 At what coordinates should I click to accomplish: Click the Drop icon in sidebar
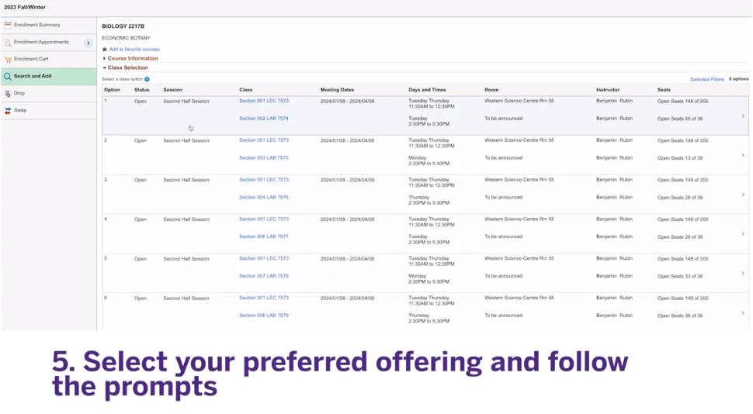8,94
